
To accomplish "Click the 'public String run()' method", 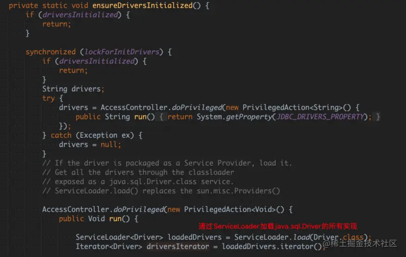I will 115,117.
